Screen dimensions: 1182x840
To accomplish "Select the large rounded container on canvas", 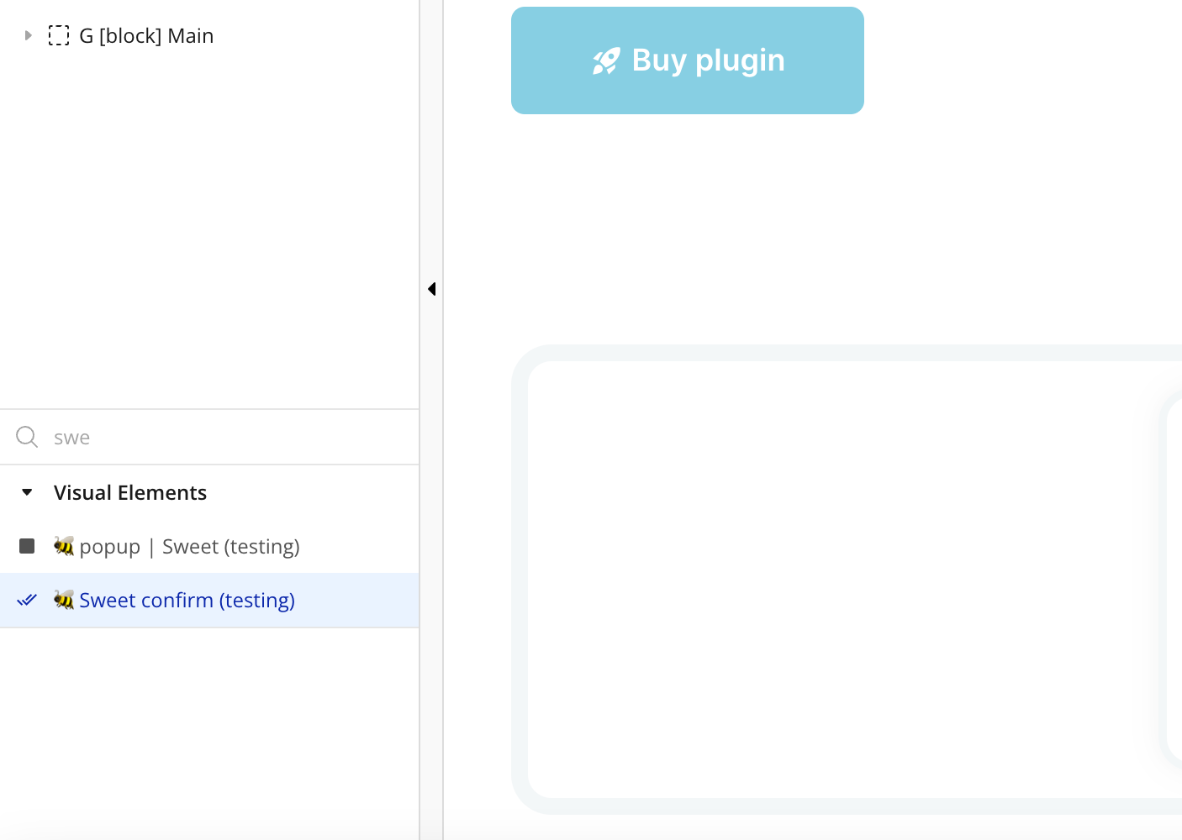I will pyautogui.click(x=847, y=580).
